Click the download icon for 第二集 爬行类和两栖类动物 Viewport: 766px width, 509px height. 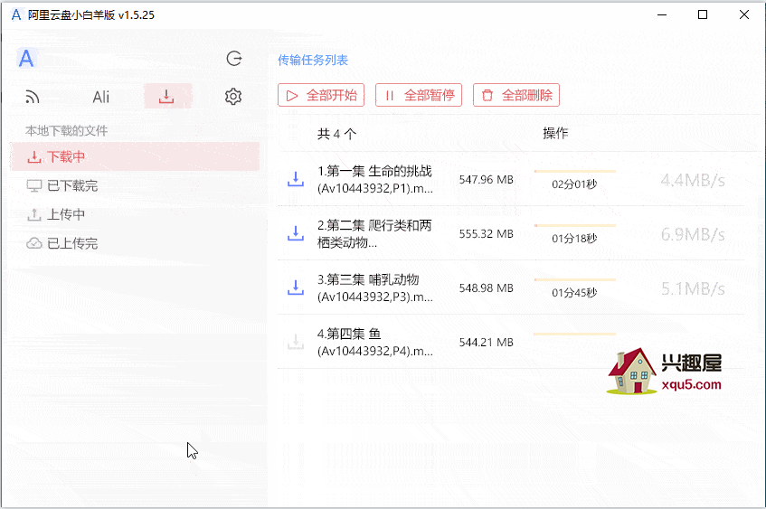coord(296,233)
